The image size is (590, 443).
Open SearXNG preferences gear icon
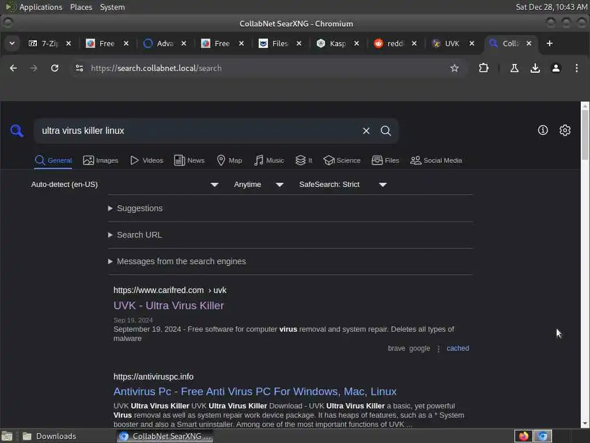(565, 130)
